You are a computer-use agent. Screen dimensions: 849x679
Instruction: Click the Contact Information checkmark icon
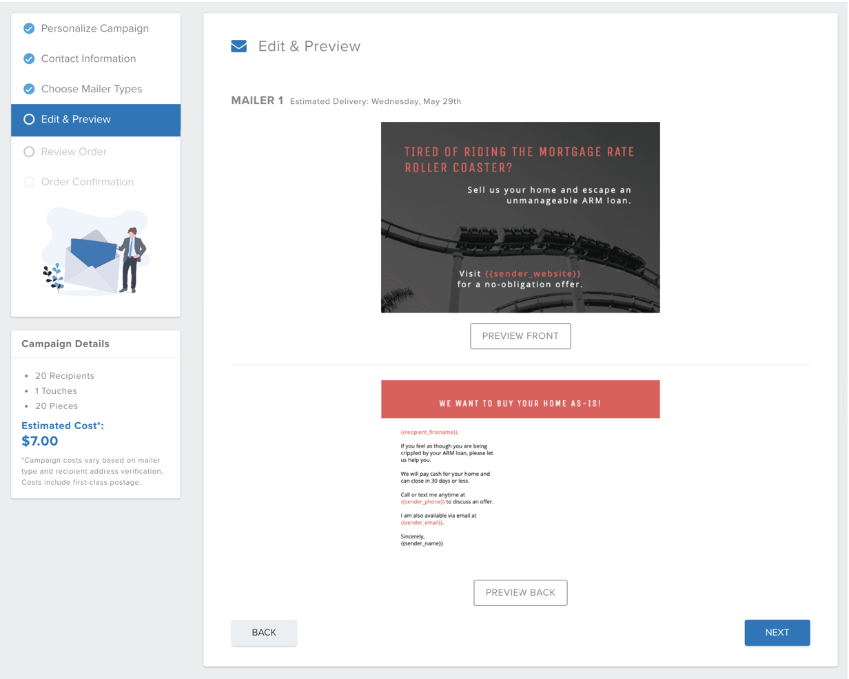pyautogui.click(x=29, y=59)
